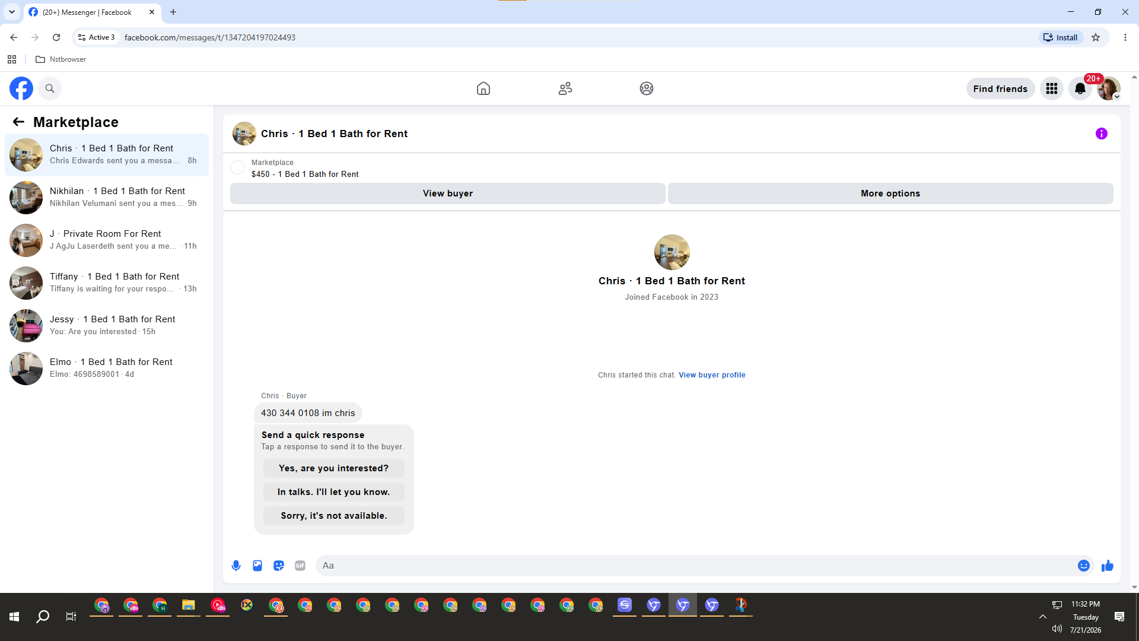The height and width of the screenshot is (641, 1139).
Task: Open the Nstbrowser bookmarks folder
Action: pyautogui.click(x=61, y=59)
